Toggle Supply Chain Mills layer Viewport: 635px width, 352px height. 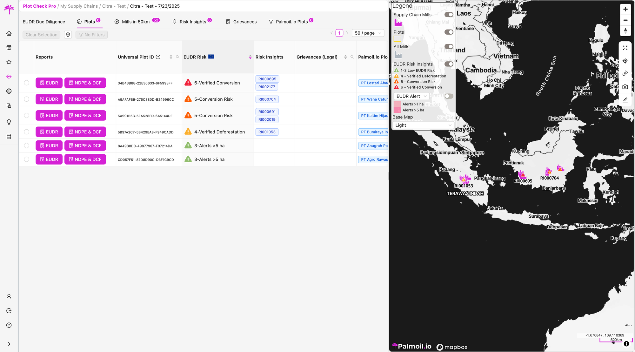[x=449, y=15]
